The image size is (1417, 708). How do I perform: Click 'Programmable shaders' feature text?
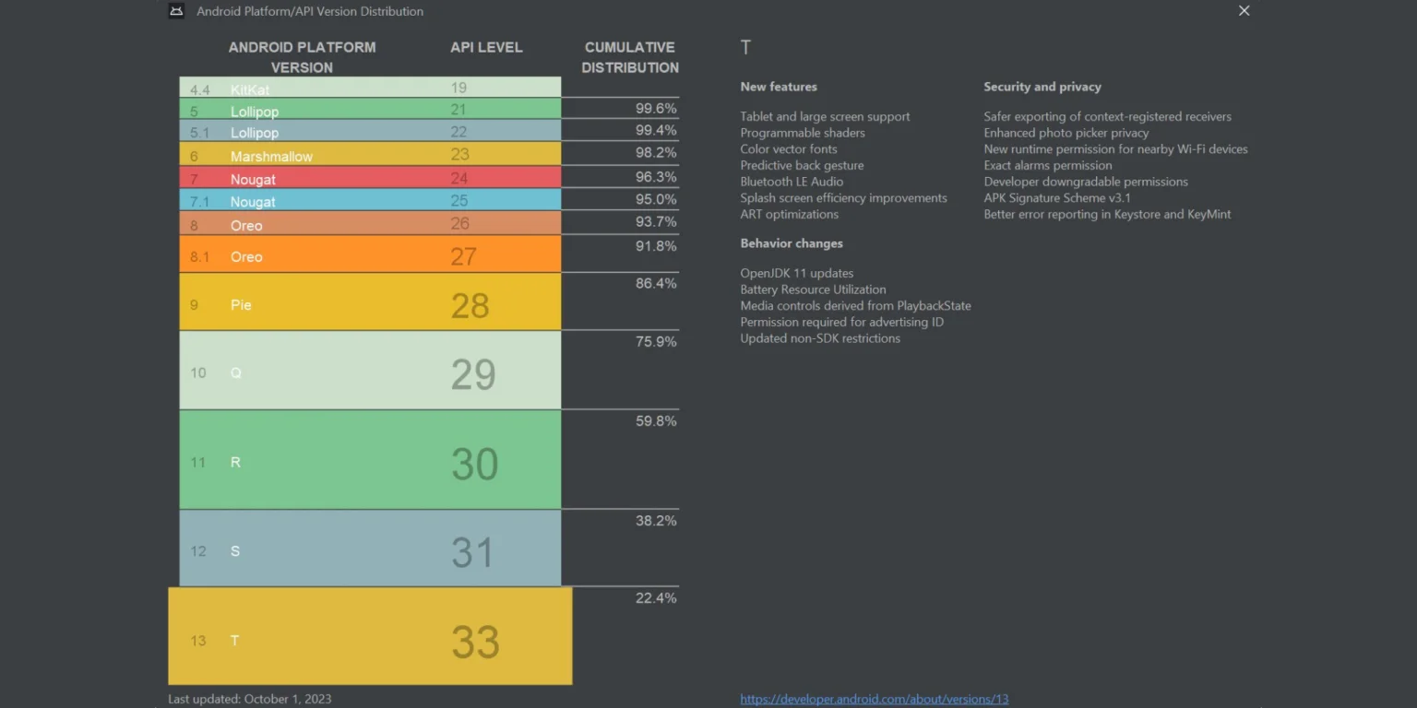tap(803, 133)
